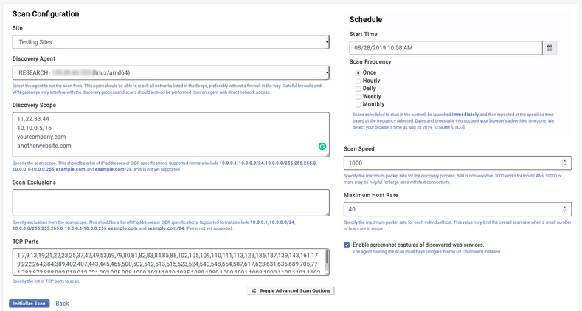Open the Discovery Agent dropdown
The image size is (582, 311).
point(170,73)
